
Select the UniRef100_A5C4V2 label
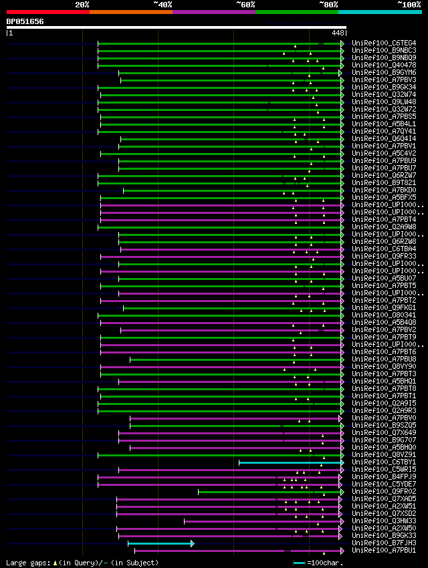pyautogui.click(x=384, y=153)
